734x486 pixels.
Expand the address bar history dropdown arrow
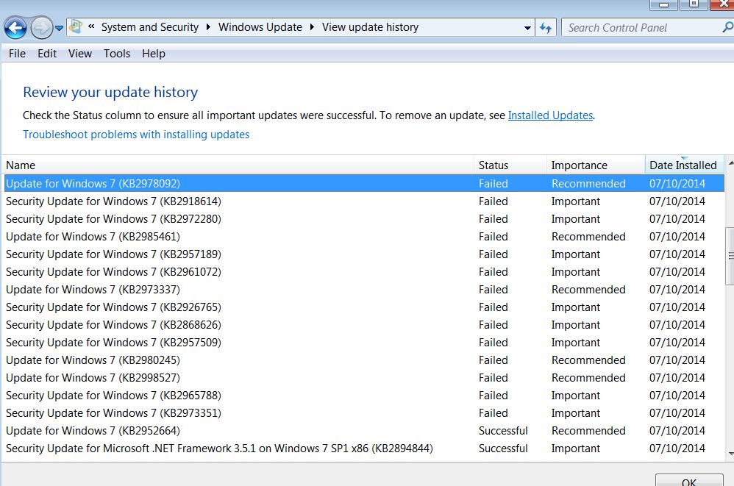(x=527, y=28)
